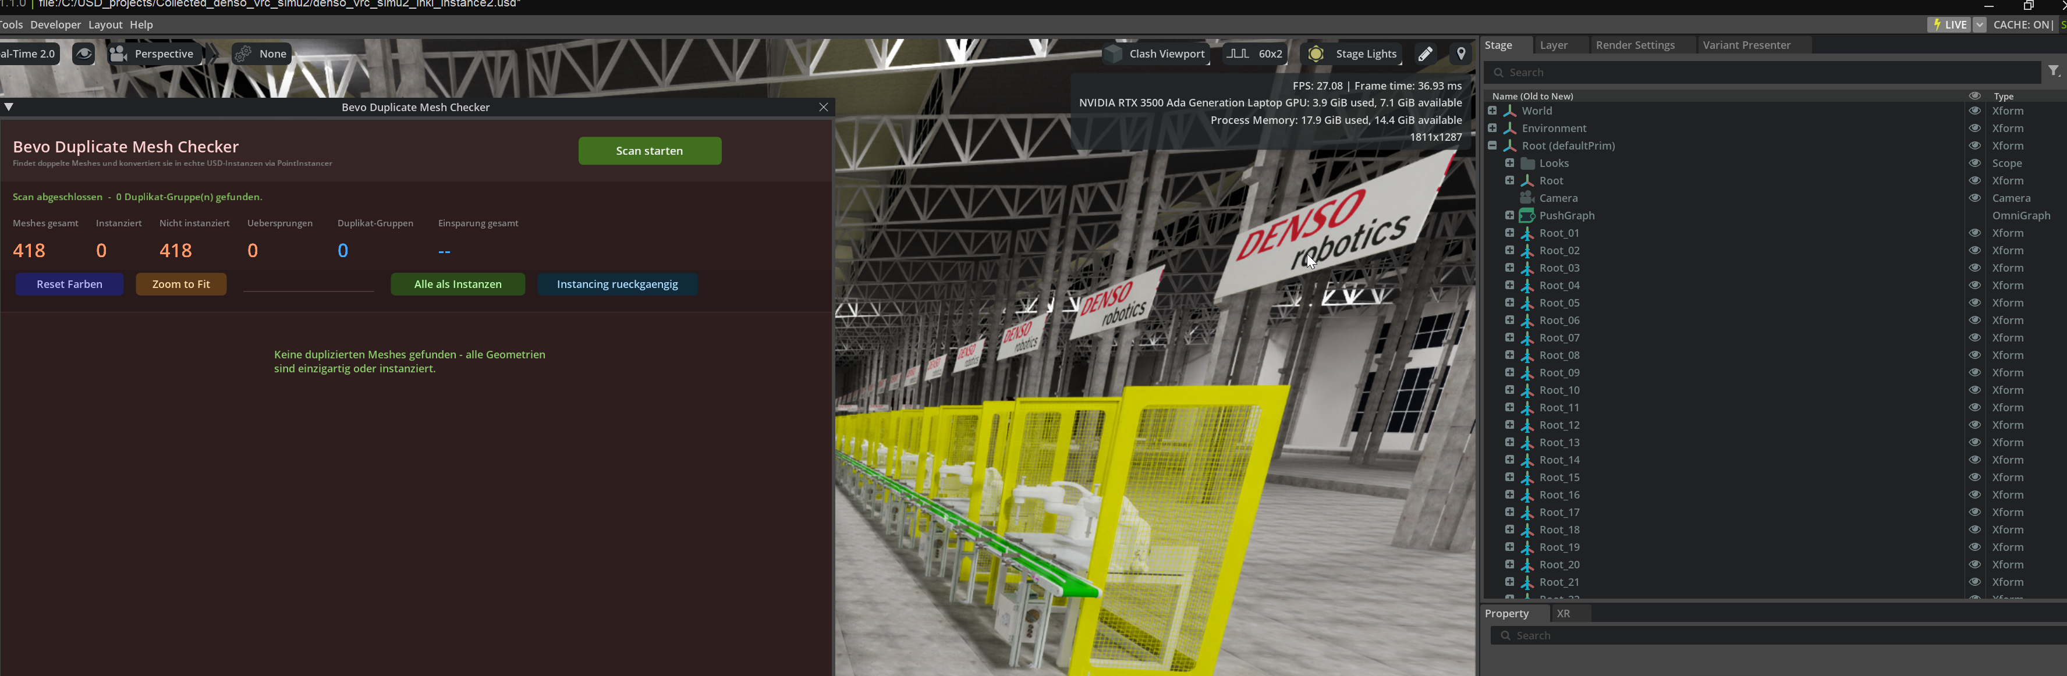The height and width of the screenshot is (676, 2067).
Task: Click the Property panel search field
Action: (1778, 635)
